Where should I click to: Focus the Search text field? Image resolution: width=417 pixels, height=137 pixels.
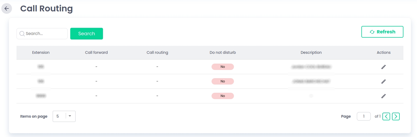[45, 34]
